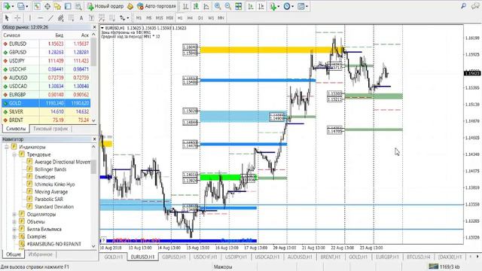
Task: Select the Equidistant Channel tool
Action: tap(61, 18)
